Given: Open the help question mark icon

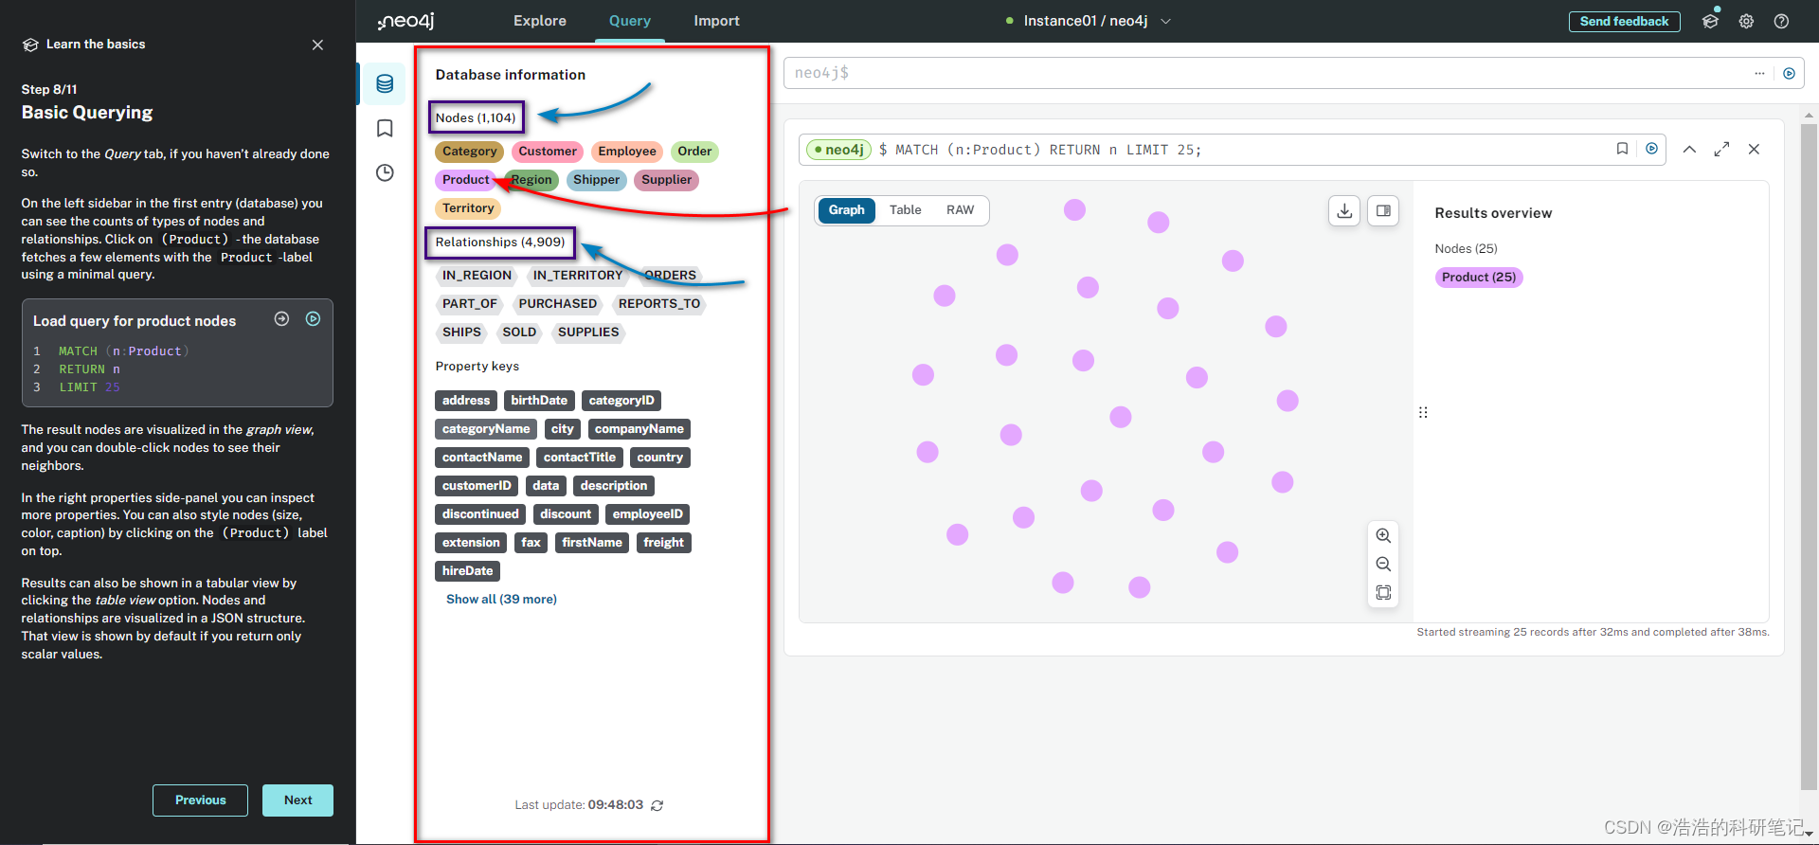Looking at the screenshot, I should click(x=1781, y=21).
